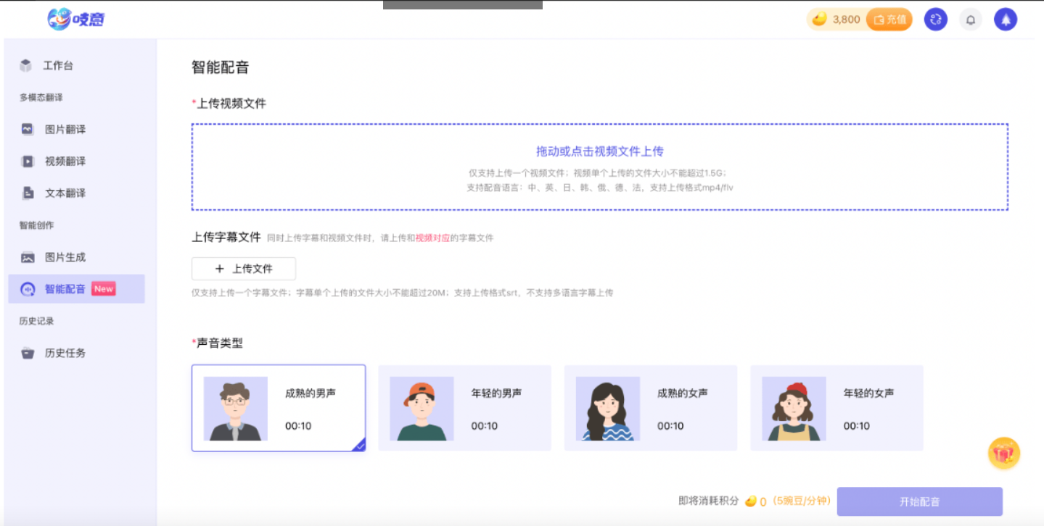Click the 成熟的男声 avatar thumbnail

235,407
